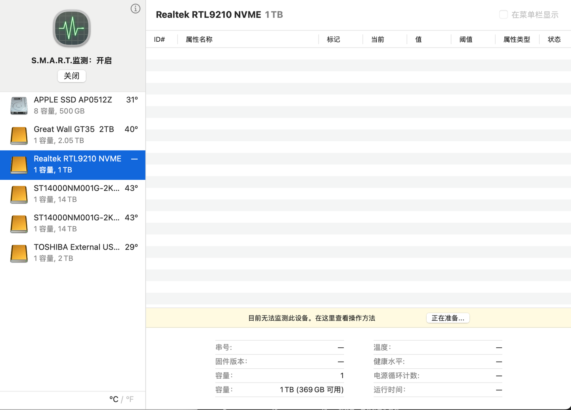
Task: Select the TOSHIBA External USB drive icon
Action: [19, 253]
